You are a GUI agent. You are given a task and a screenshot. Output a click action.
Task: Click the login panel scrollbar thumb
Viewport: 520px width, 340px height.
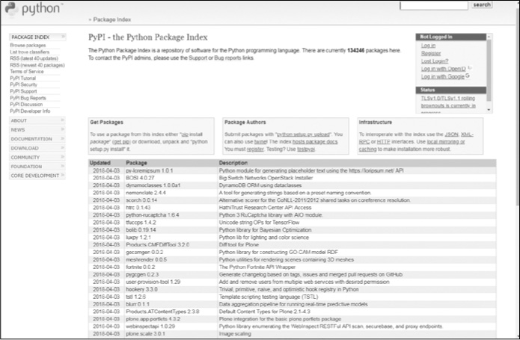[489, 69]
